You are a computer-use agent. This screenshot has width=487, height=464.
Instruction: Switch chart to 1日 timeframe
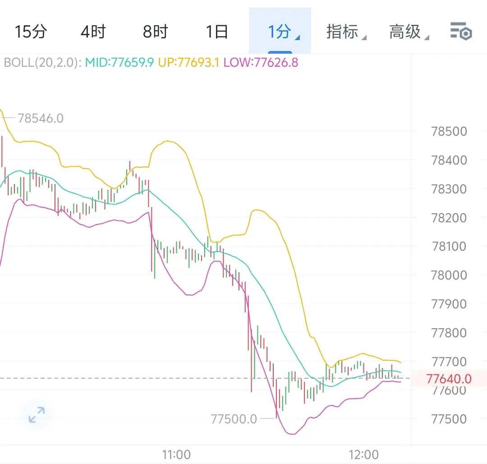pyautogui.click(x=217, y=32)
